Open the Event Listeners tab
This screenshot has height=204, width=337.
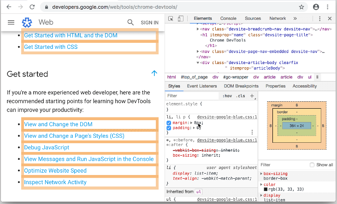point(202,86)
